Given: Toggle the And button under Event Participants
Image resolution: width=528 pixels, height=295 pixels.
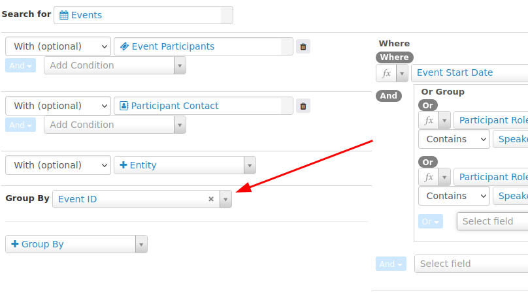Looking at the screenshot, I should [20, 65].
